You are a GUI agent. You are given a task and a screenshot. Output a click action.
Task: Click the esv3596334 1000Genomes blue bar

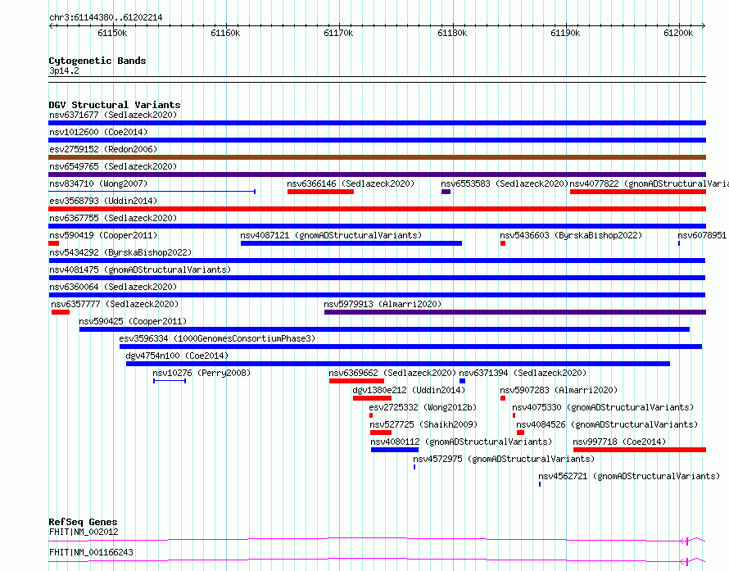click(x=410, y=347)
